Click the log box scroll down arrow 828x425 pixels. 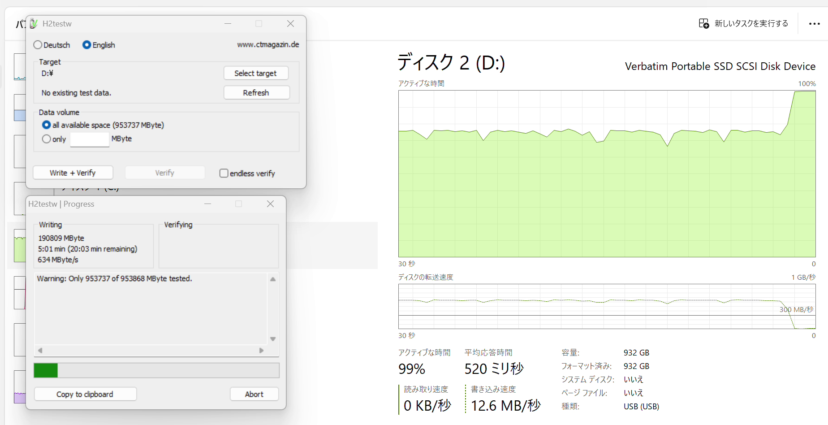pyautogui.click(x=273, y=339)
